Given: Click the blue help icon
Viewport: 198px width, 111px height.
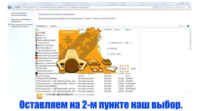Looking at the screenshot, I should [188, 26].
